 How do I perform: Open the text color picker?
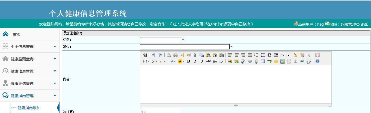point(173,61)
